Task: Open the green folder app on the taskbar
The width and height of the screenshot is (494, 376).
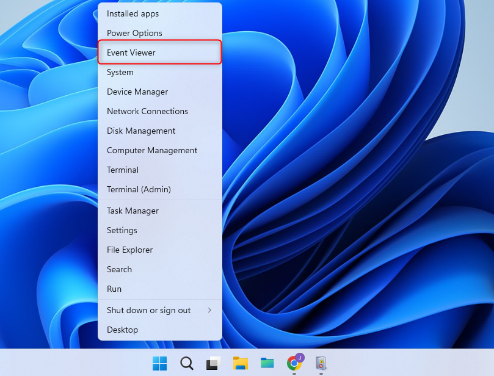Action: click(x=267, y=363)
